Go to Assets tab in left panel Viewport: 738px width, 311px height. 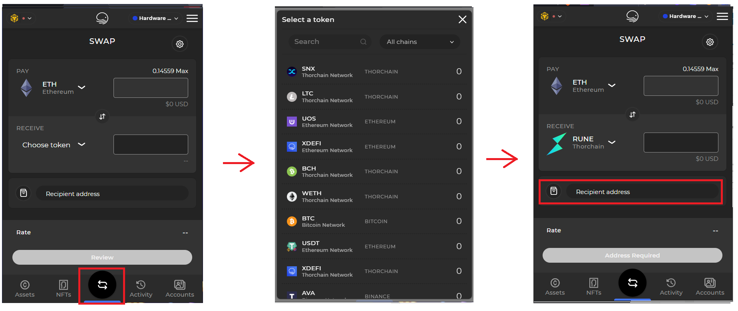[x=25, y=289]
